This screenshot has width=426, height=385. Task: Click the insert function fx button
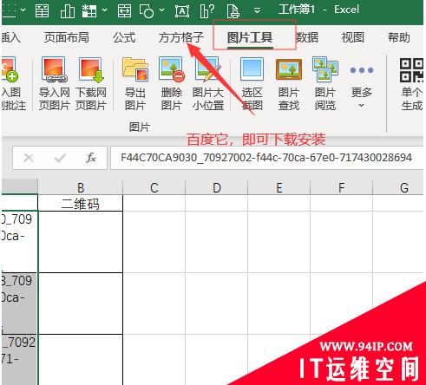click(91, 158)
